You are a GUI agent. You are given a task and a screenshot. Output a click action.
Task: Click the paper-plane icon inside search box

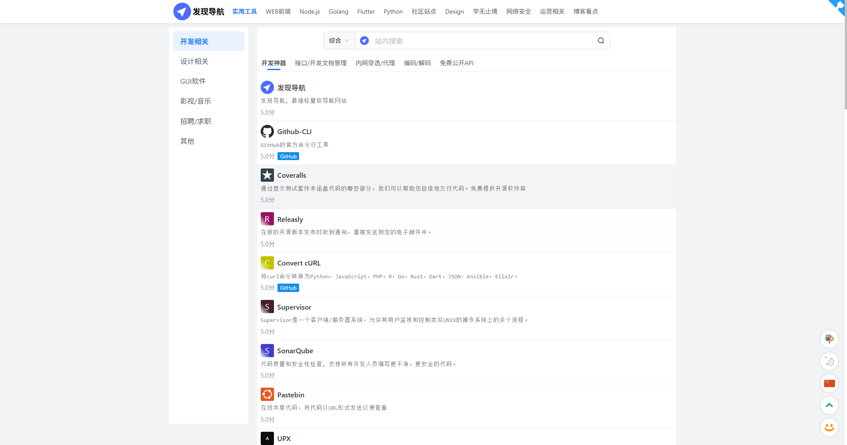point(364,41)
